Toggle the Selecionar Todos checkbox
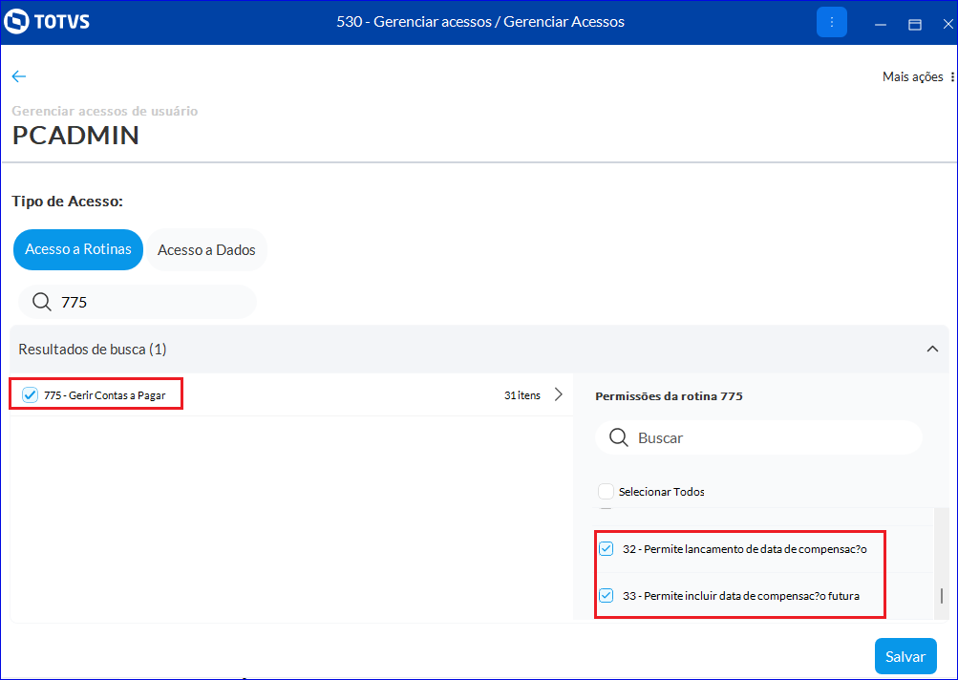This screenshot has width=958, height=680. (606, 492)
